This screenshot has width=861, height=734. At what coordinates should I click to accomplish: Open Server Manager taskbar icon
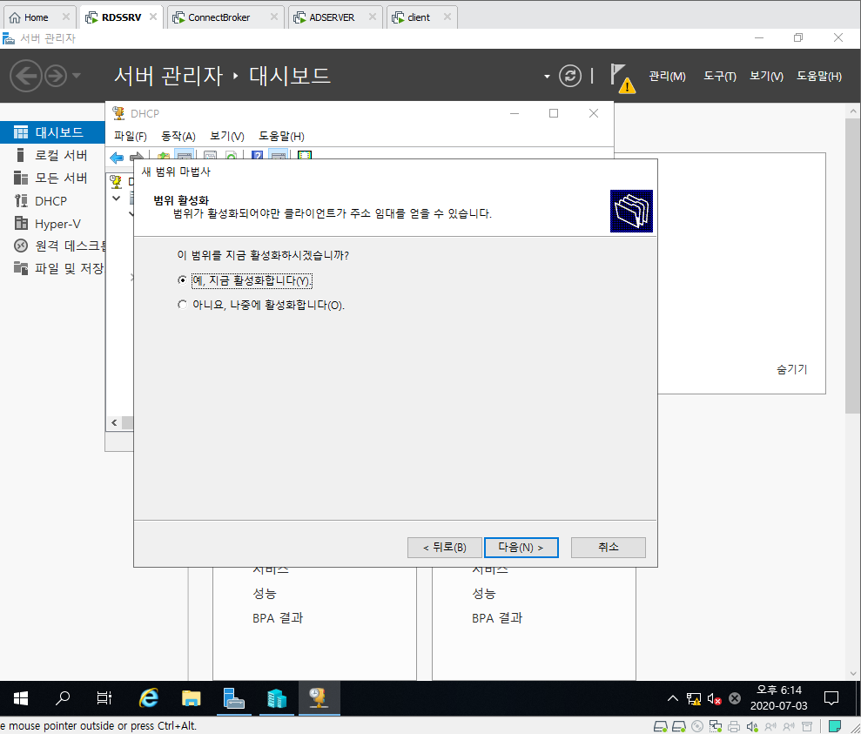click(x=234, y=697)
